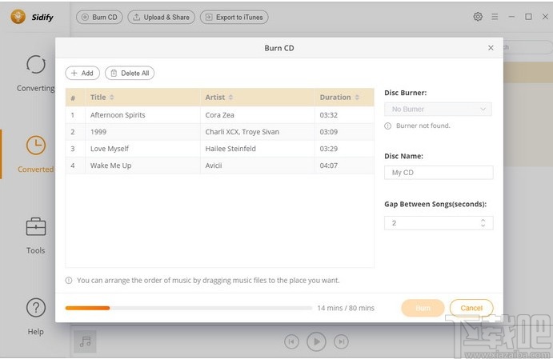Select the 1999 track row
This screenshot has height=359, width=553.
[220, 132]
